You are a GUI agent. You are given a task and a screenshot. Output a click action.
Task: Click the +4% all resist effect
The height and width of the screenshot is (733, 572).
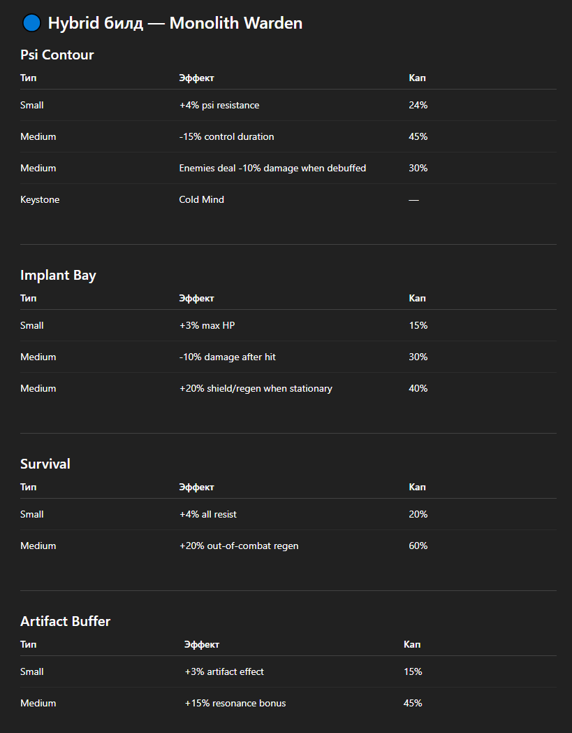[208, 514]
